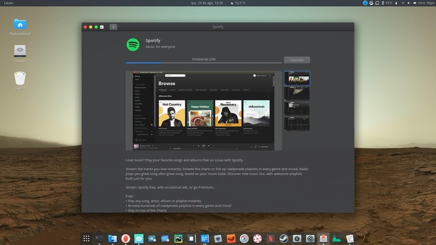436x245 pixels.
Task: Open the Lixeira trash icon
Action: [x=20, y=81]
